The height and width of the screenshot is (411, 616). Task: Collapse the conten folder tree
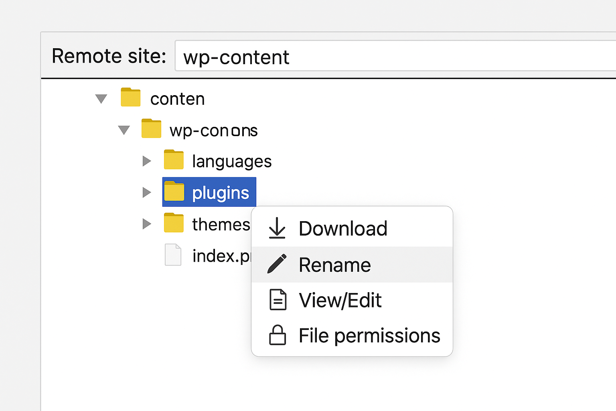click(101, 99)
